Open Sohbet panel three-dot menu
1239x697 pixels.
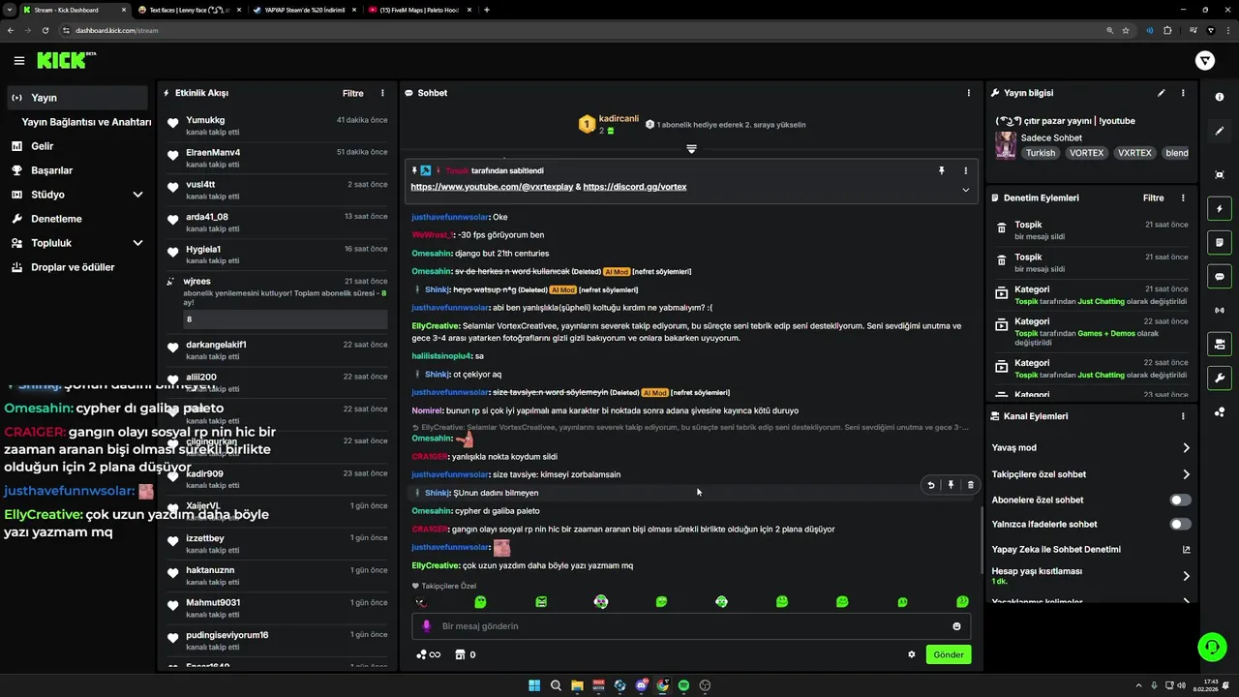pyautogui.click(x=968, y=93)
